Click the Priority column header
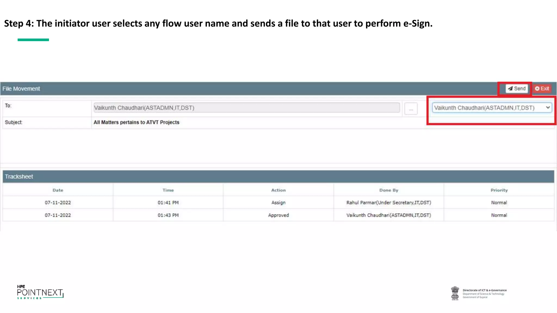Viewport: 557px width, 313px height. click(499, 190)
